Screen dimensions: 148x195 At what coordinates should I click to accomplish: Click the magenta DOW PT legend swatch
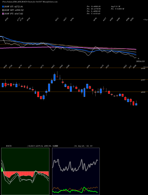3,14
